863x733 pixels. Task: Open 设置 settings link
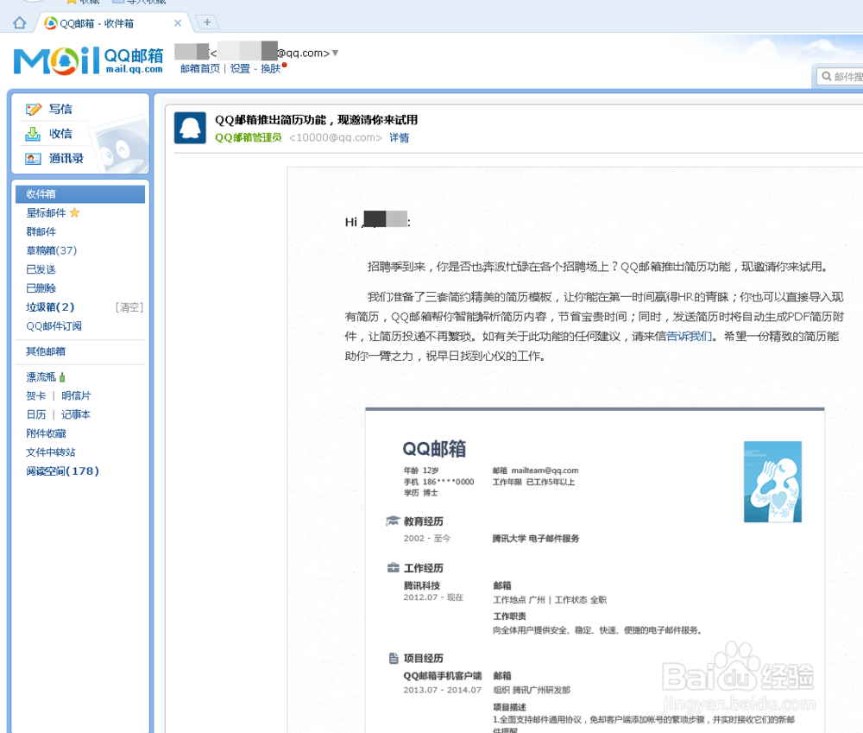[240, 68]
